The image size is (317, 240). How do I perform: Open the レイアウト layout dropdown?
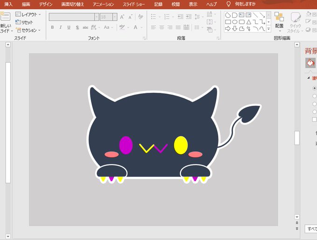(28, 14)
